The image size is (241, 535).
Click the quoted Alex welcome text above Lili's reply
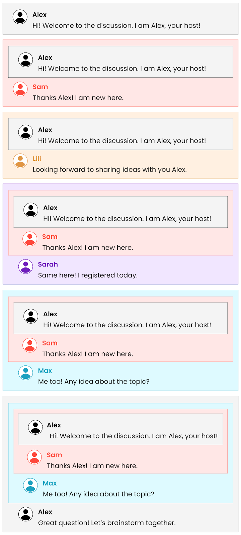click(x=122, y=141)
